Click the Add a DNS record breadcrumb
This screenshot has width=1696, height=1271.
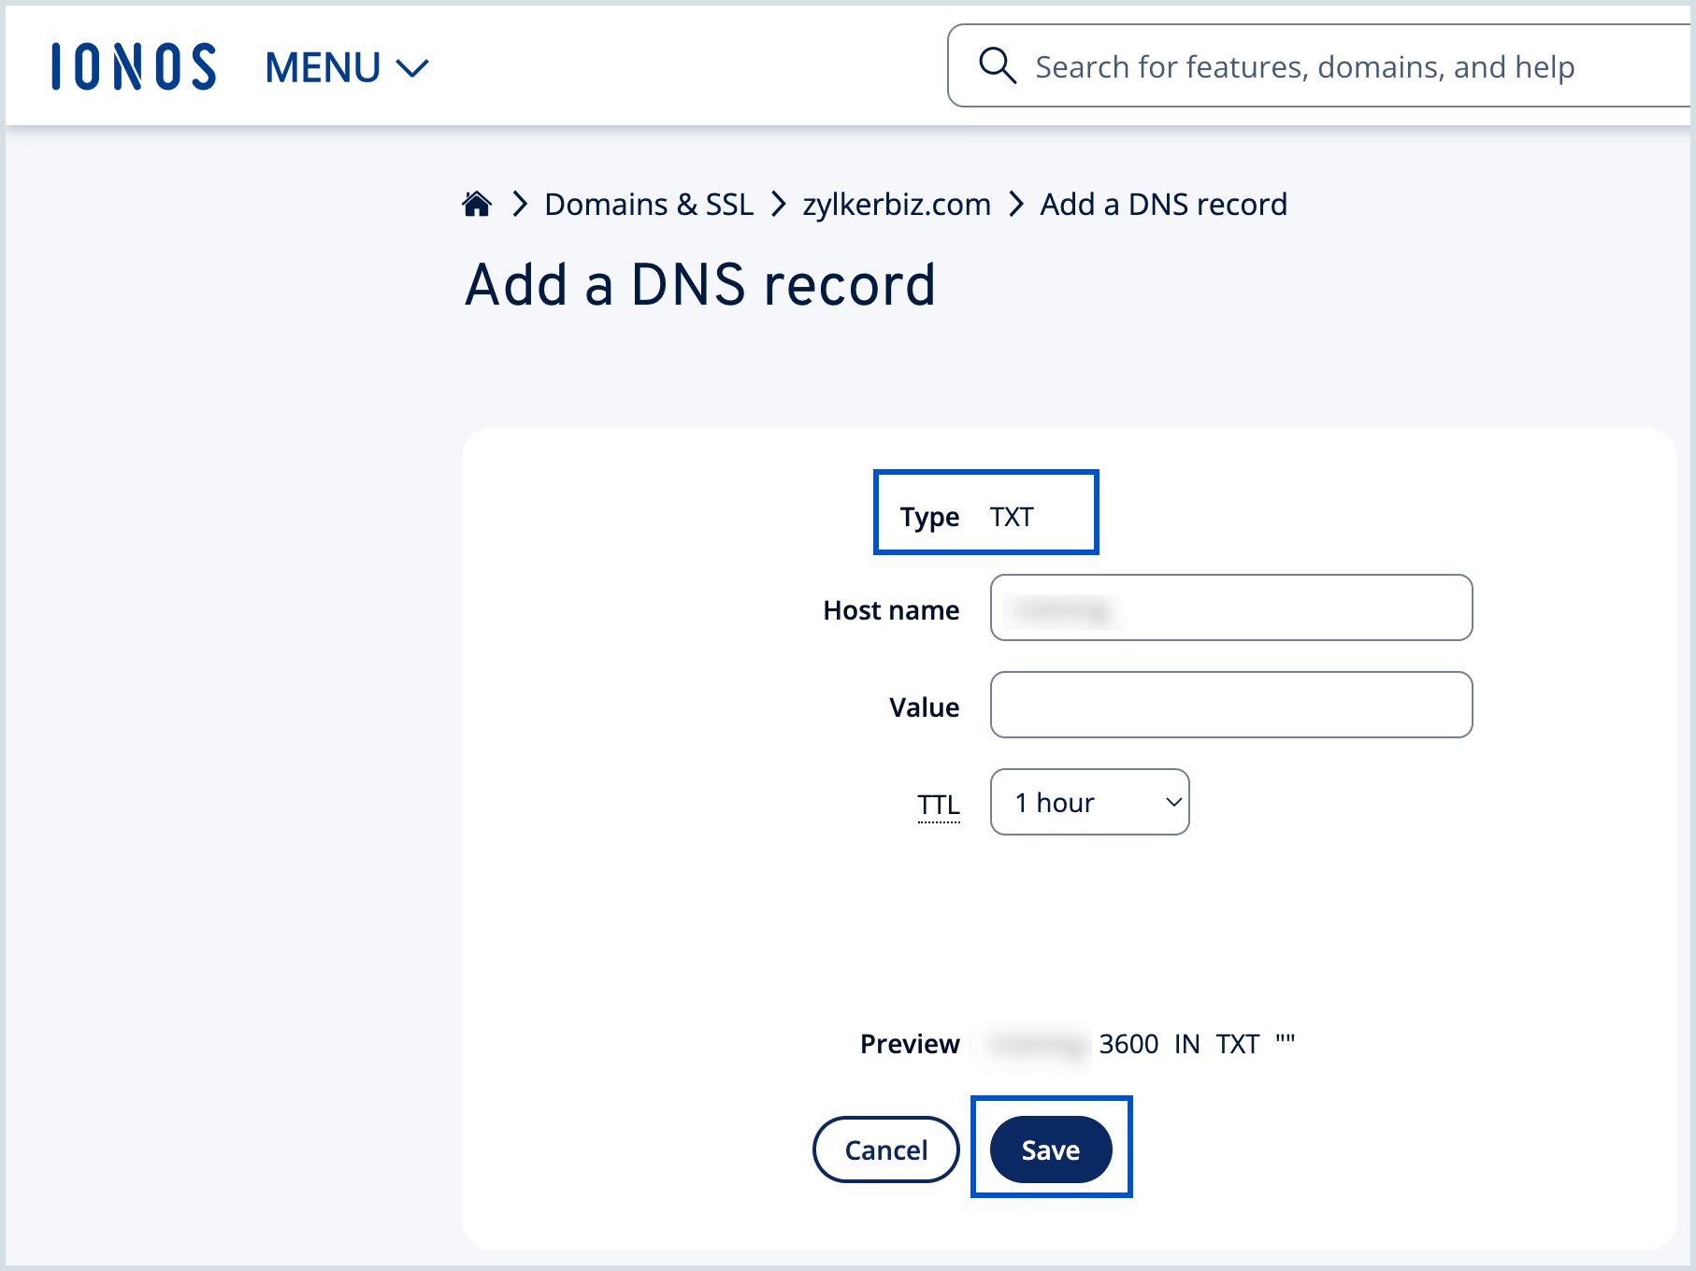coord(1164,204)
